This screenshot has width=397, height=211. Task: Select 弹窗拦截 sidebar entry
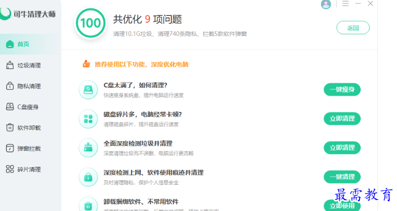(30, 148)
